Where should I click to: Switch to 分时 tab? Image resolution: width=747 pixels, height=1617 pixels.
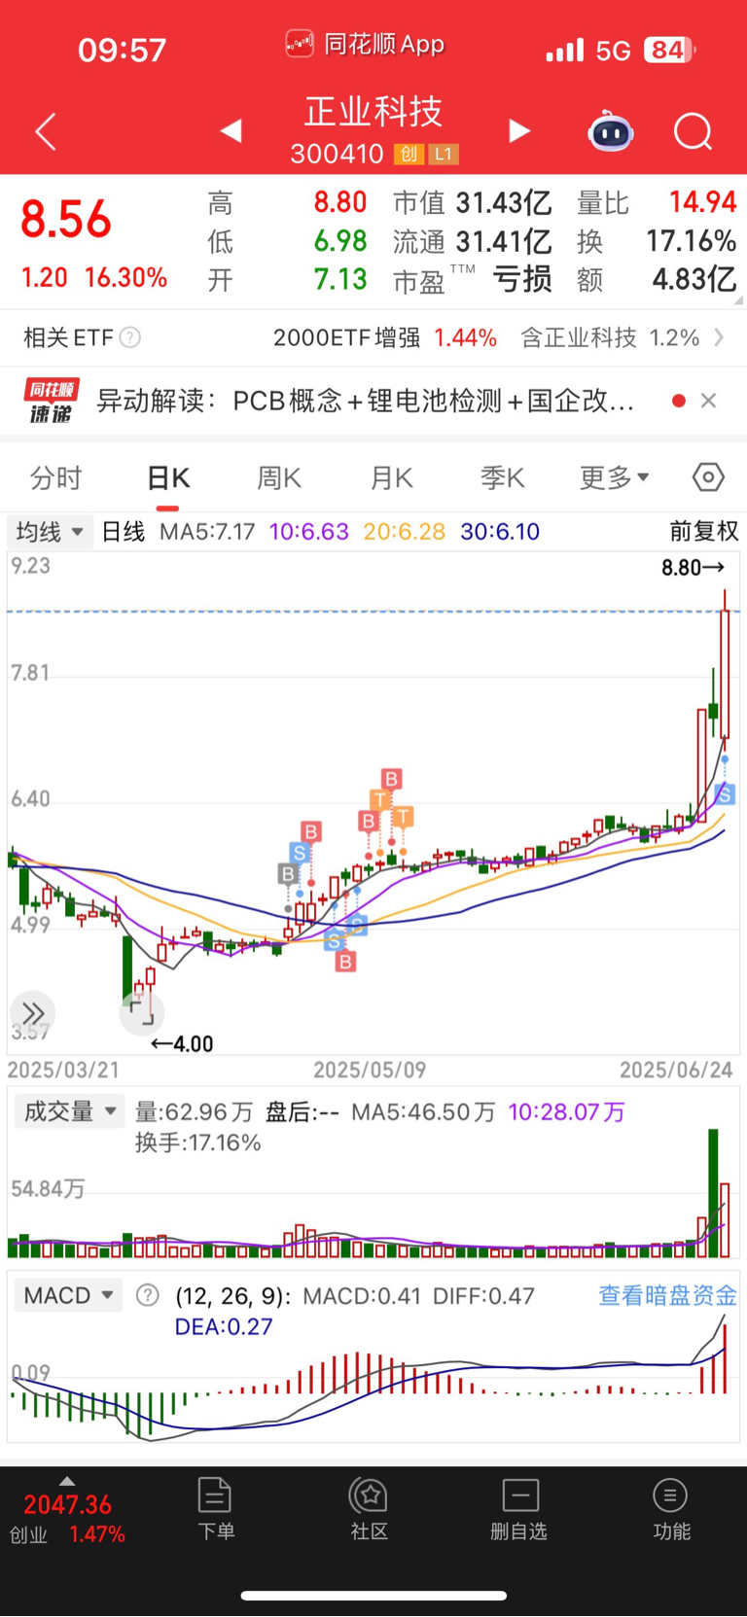56,477
